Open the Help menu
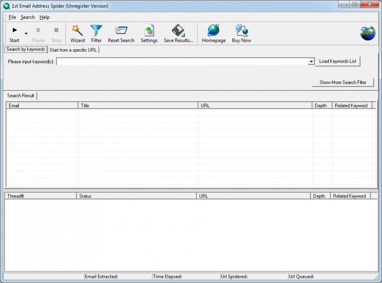382x283 pixels. (44, 17)
